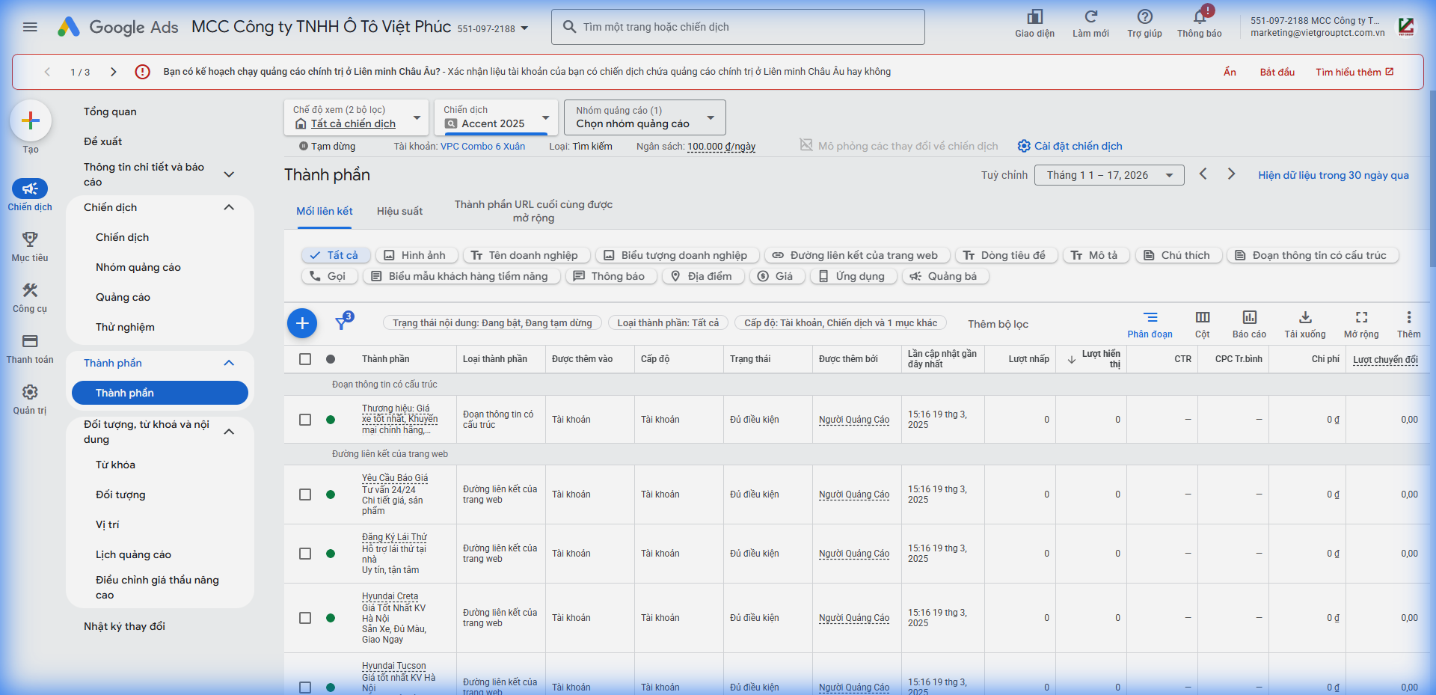This screenshot has height=695, width=1436.
Task: Click the Tải xuống download icon
Action: [x=1304, y=318]
